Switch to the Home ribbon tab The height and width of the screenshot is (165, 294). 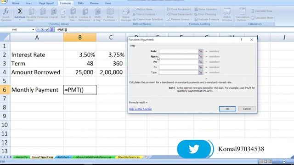pyautogui.click(x=16, y=3)
